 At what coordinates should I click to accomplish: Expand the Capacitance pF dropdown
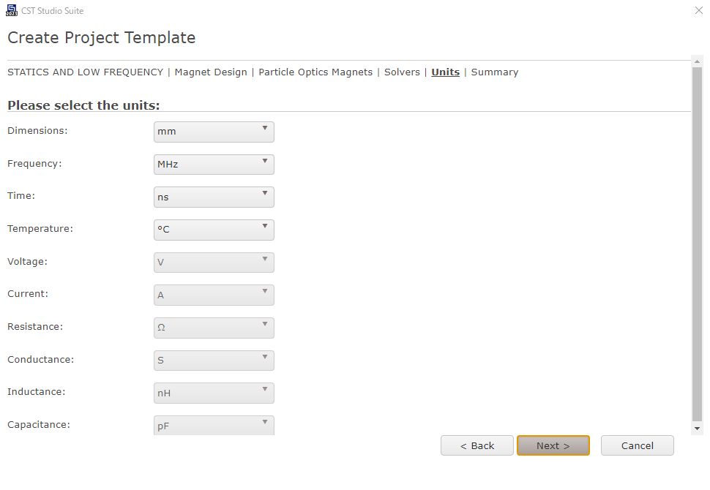click(x=214, y=425)
